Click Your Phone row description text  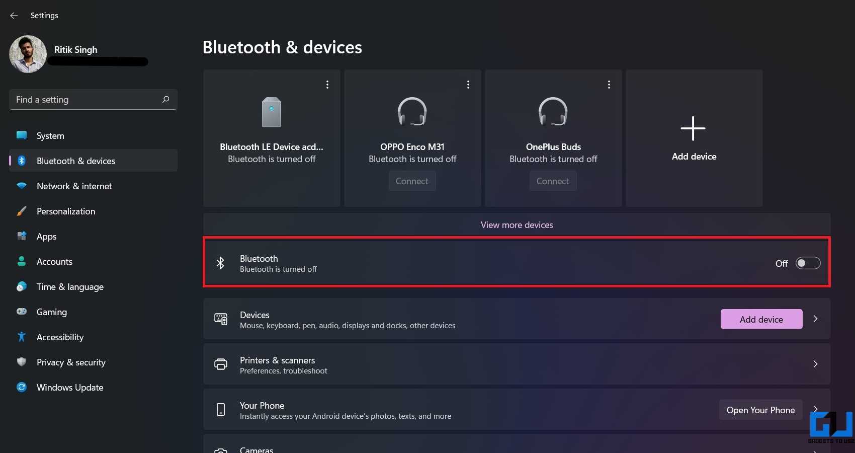click(x=346, y=416)
